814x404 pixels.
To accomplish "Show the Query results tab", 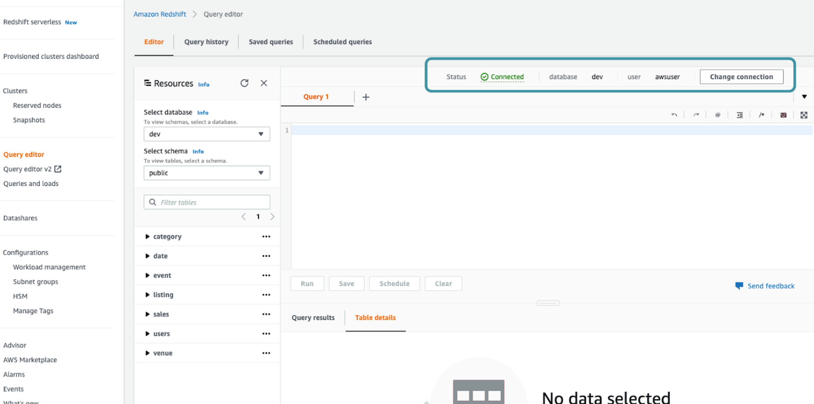I will coord(313,318).
